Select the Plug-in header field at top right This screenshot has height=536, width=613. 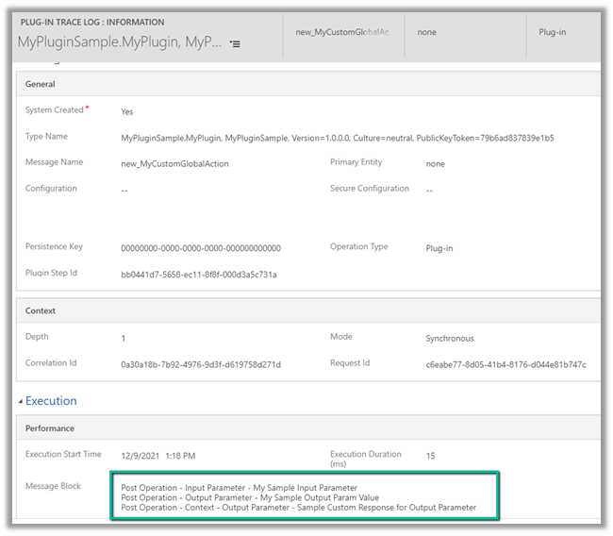552,32
